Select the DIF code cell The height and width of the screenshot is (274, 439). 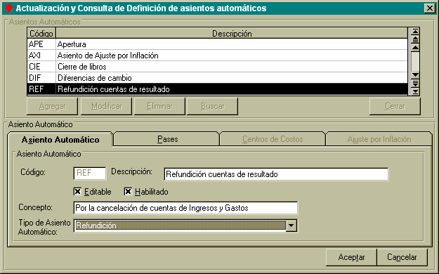click(x=41, y=78)
